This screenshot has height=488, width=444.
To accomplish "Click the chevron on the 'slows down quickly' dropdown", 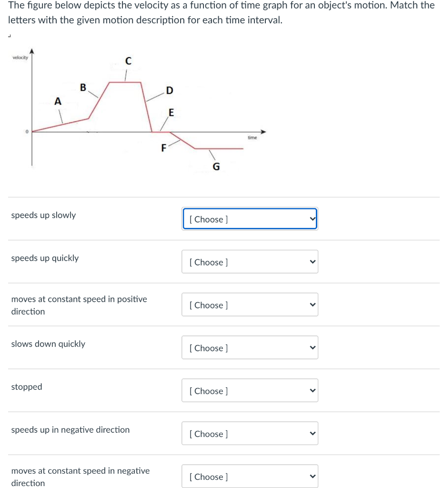I will tap(312, 347).
